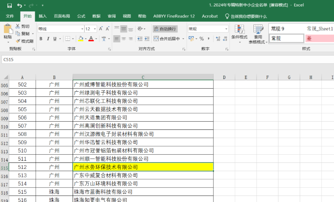Viewport: 334px width, 202px height.
Task: Open the font name dropdown 等线
Action: 82,29
